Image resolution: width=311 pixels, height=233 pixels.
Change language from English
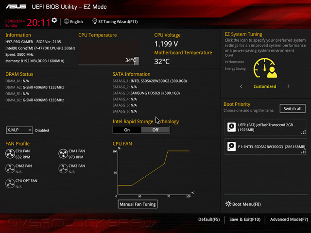[x=76, y=21]
